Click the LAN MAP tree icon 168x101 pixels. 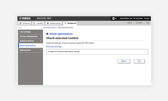(x=34, y=23)
